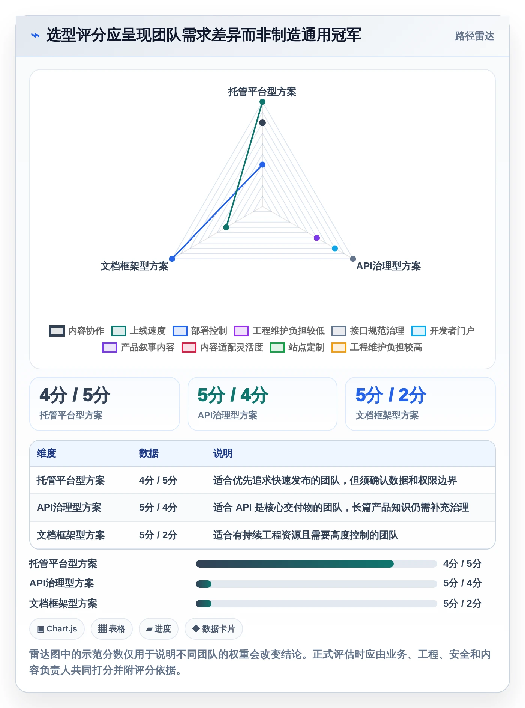
Task: Click the green data point at the radar top
Action: [262, 102]
